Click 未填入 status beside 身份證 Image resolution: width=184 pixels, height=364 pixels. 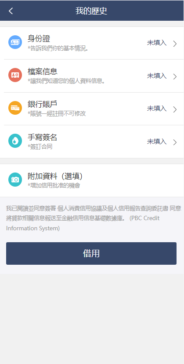click(x=157, y=43)
